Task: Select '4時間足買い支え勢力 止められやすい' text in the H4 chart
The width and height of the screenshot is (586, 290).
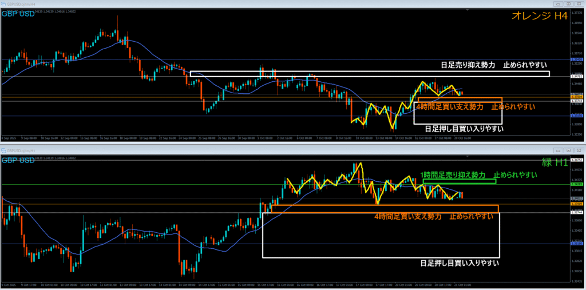Action: point(475,107)
